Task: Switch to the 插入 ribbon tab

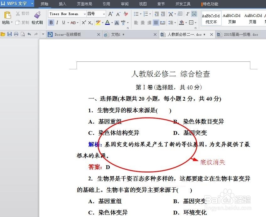Action: pos(62,4)
